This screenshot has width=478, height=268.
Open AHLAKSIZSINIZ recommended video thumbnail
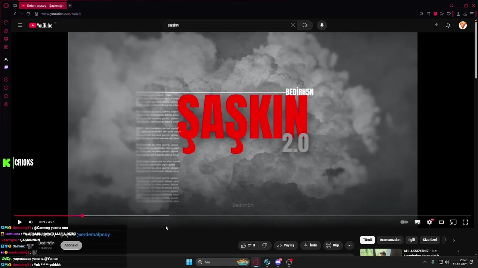coord(381,253)
